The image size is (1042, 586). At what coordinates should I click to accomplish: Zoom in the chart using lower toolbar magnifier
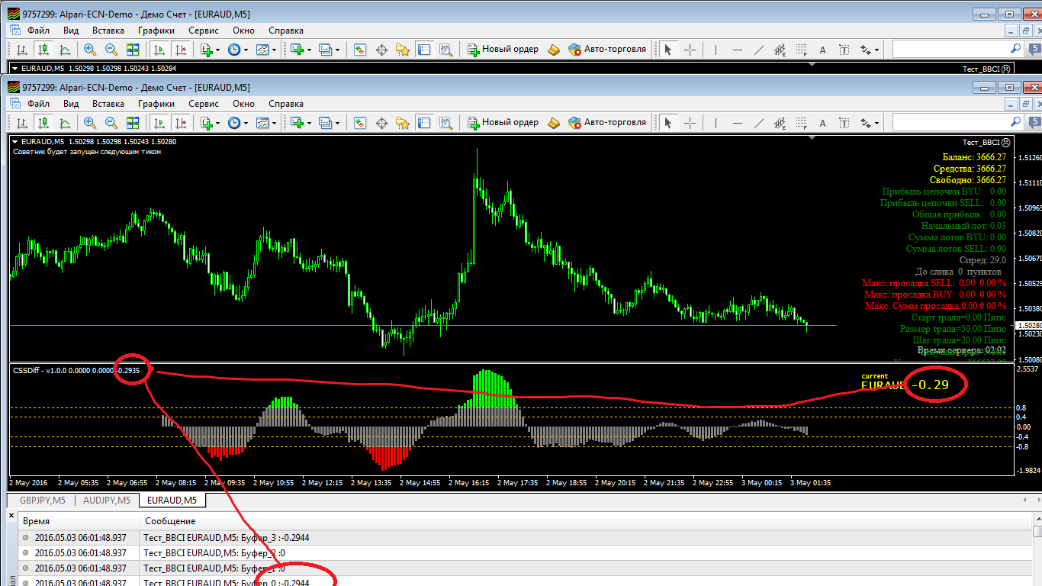(90, 122)
